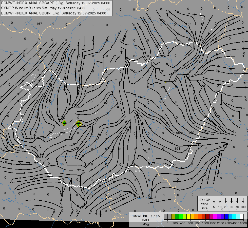The width and height of the screenshot is (248, 228).
Task: Click the wind arrow above the 10 label
Action: 220,200
